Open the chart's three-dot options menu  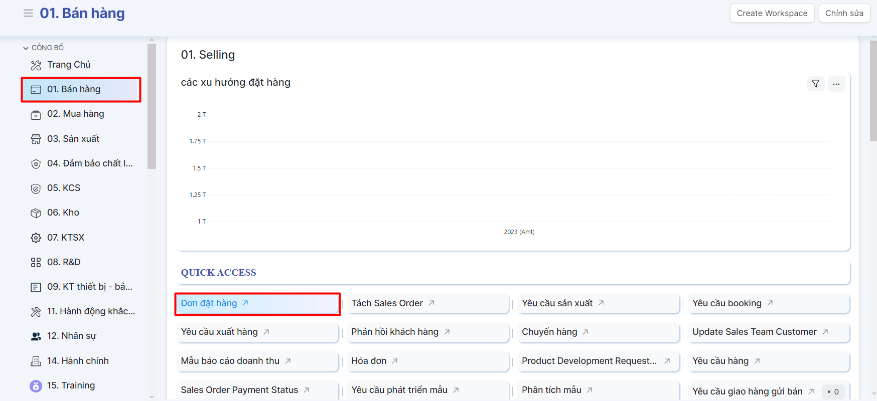coord(836,84)
